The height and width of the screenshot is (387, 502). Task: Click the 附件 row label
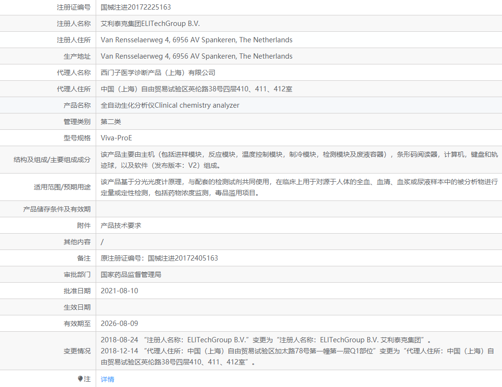84,225
